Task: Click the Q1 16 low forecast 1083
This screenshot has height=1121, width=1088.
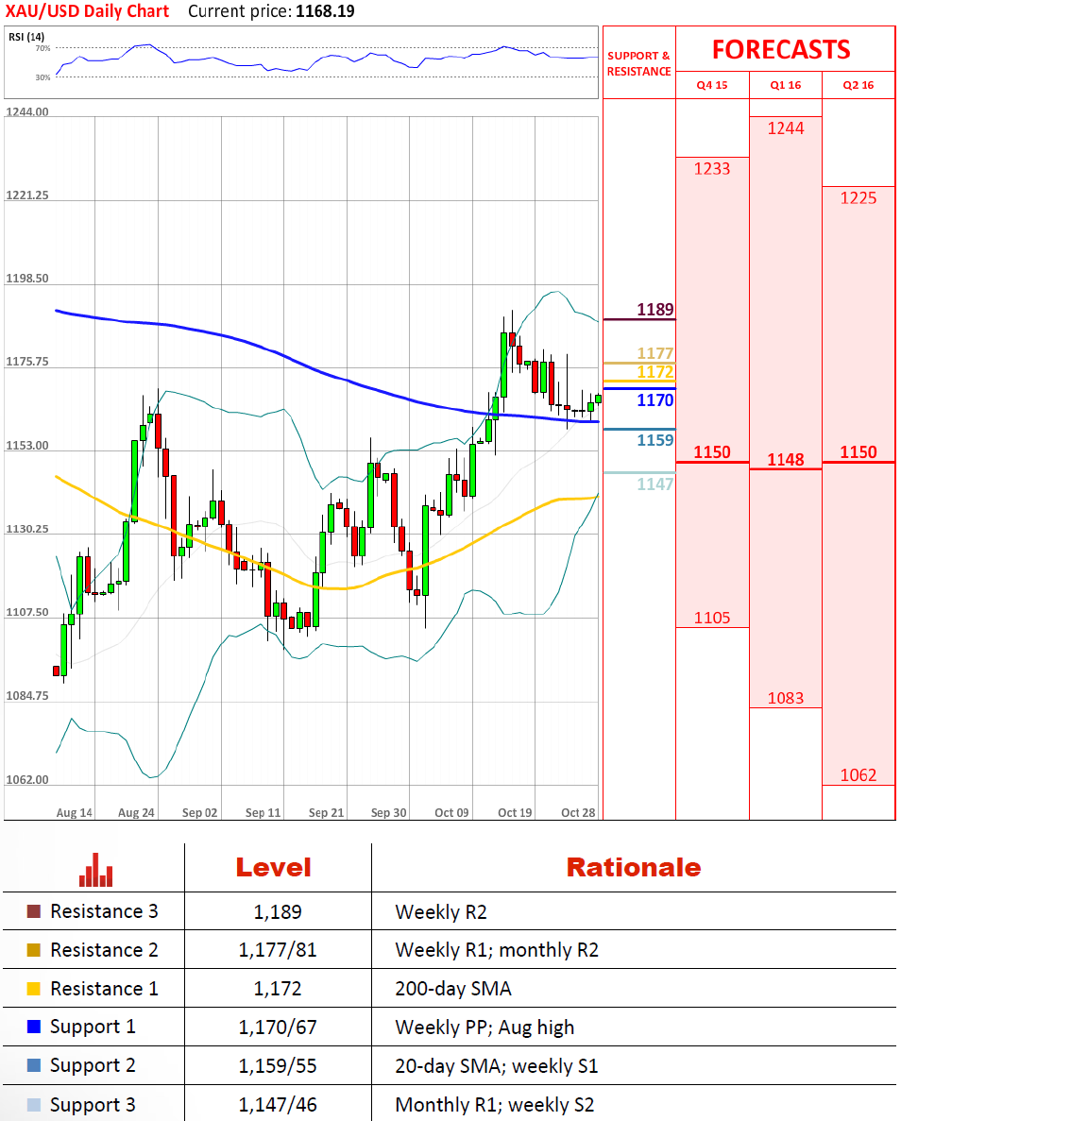Action: (x=786, y=698)
